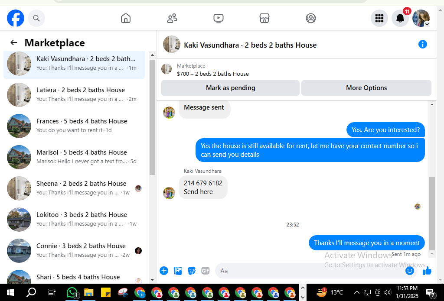444x301 pixels.
Task: Open the emoji smiley picker
Action: [x=409, y=271]
